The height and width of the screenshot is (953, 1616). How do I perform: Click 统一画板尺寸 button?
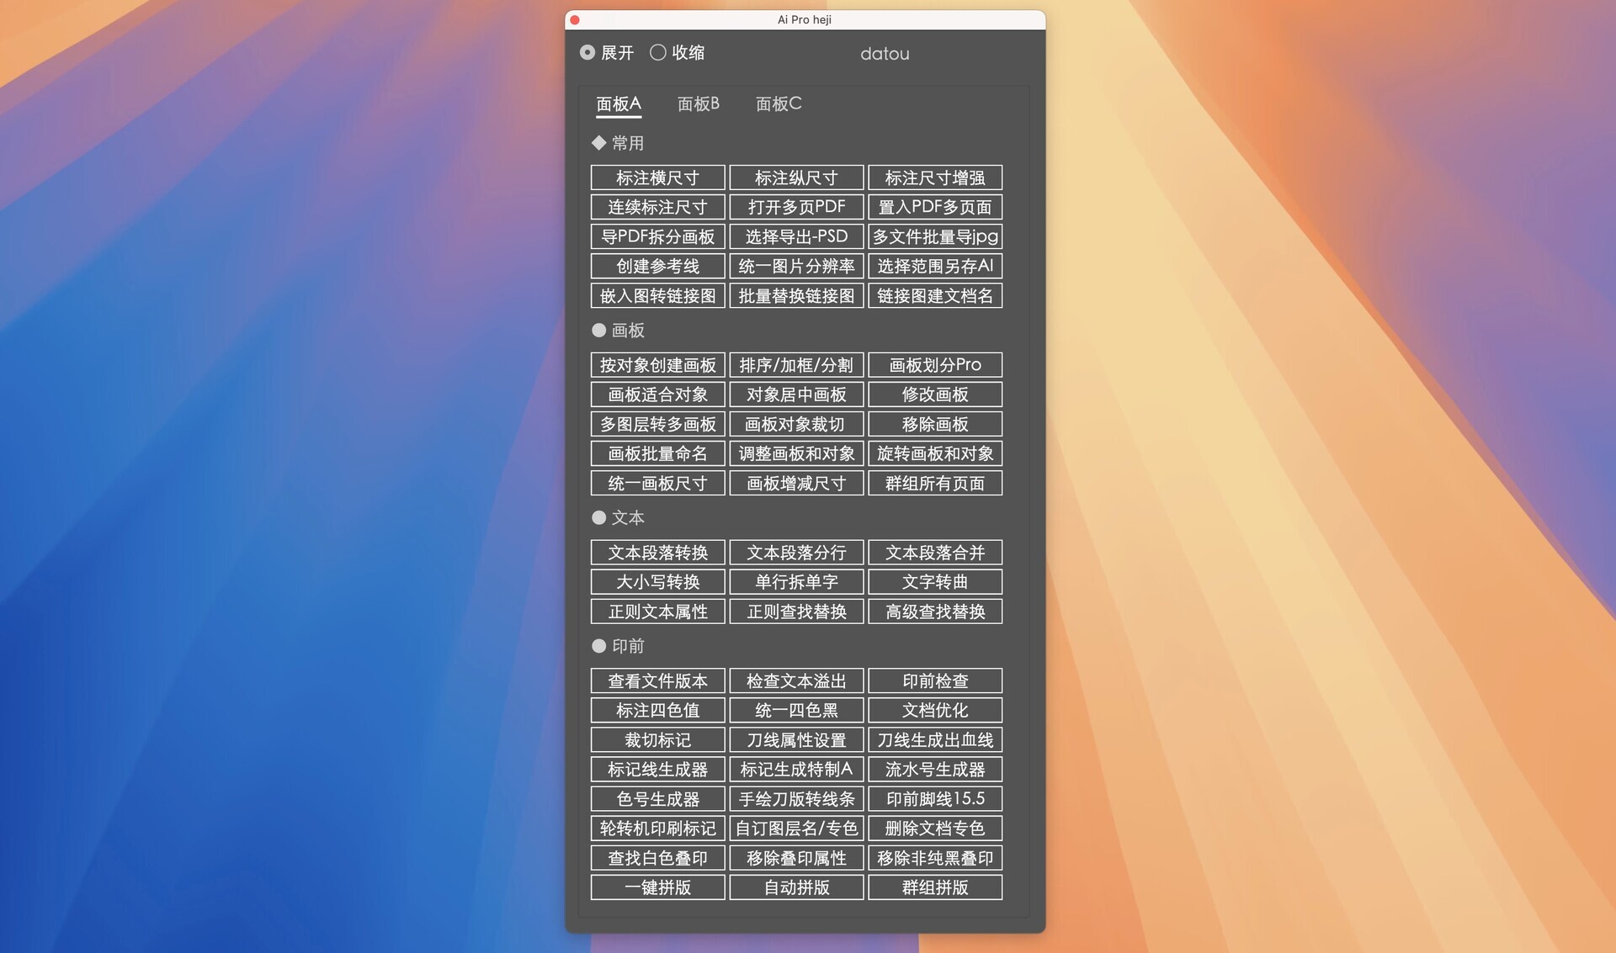(658, 483)
